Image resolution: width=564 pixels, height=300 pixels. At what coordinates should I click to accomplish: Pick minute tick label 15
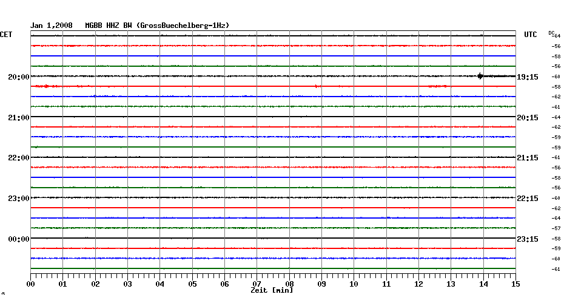coord(515,284)
